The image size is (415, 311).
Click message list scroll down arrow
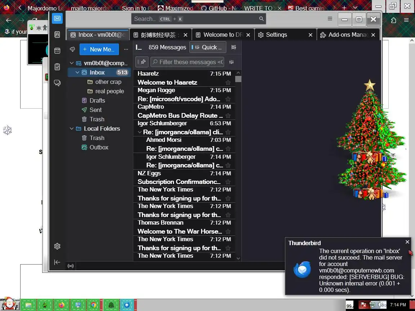click(238, 258)
